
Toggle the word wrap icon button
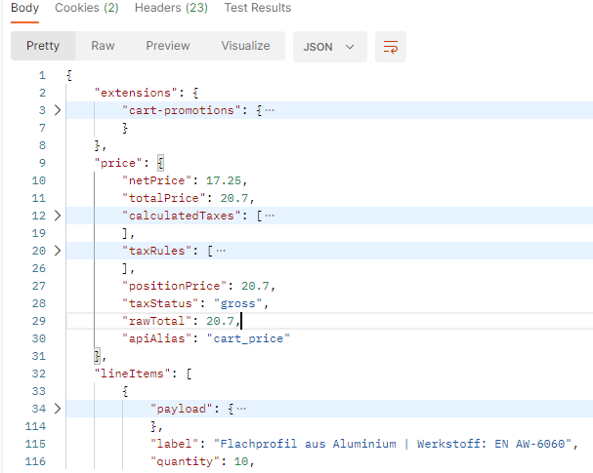pos(391,47)
